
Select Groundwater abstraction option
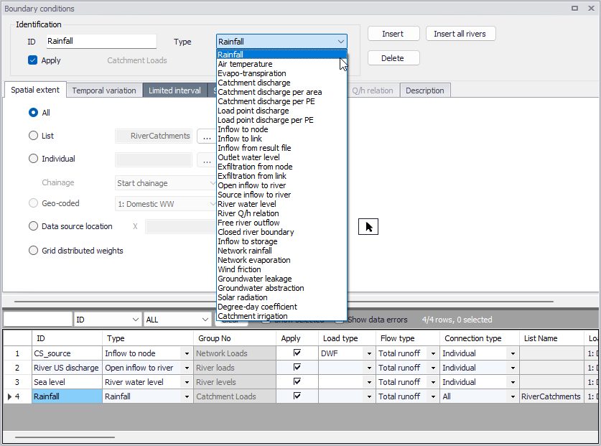coord(281,288)
